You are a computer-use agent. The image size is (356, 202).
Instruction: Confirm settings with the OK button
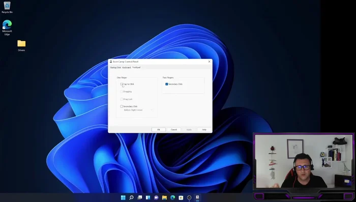point(159,130)
